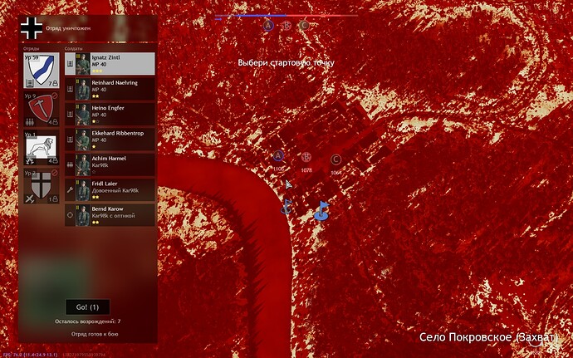
Task: Click Ignatz Zintl's soldier portrait
Action: point(83,64)
